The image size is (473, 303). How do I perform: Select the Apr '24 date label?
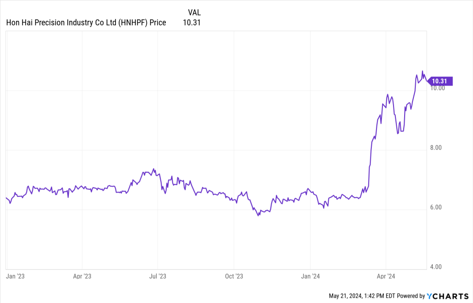click(x=386, y=276)
